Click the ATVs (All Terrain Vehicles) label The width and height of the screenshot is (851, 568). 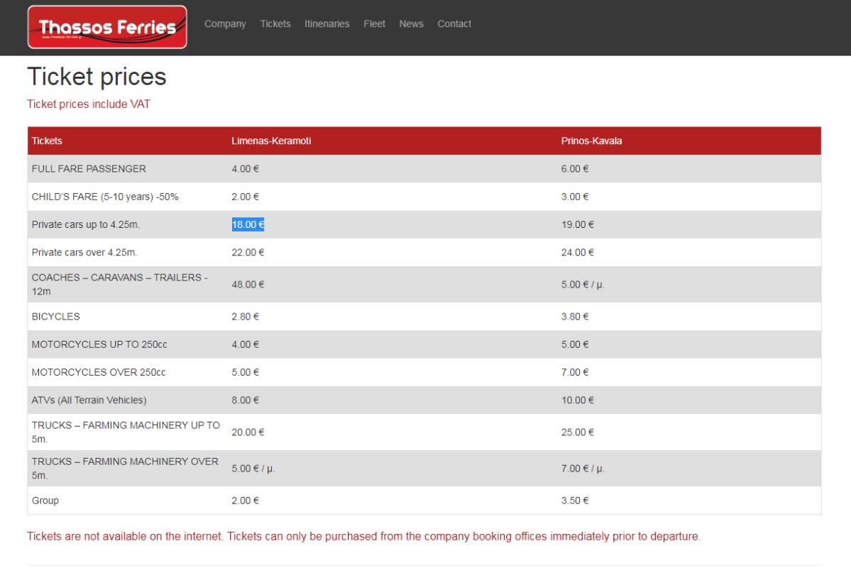[x=89, y=400]
